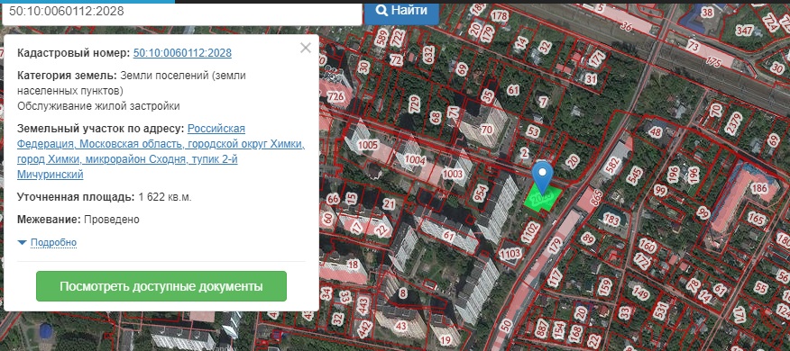Screen dimensions: 790x351
Task: Select parcel labeled 1003 on map
Action: [452, 174]
